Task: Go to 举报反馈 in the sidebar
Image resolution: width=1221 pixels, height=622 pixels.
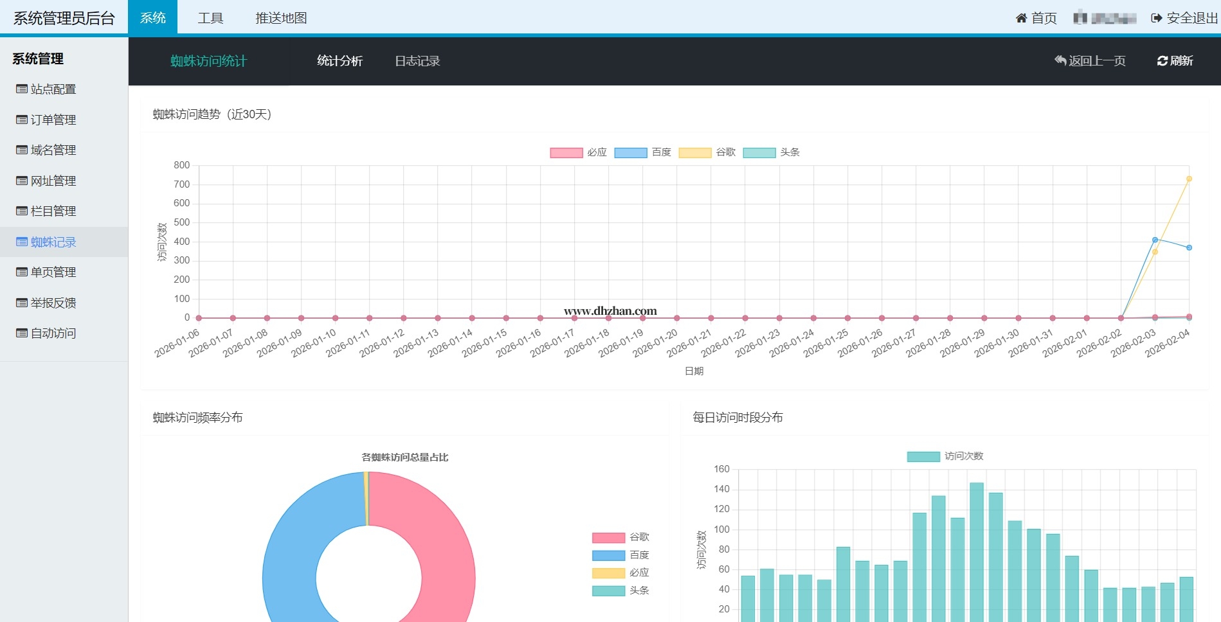Action: tap(53, 303)
